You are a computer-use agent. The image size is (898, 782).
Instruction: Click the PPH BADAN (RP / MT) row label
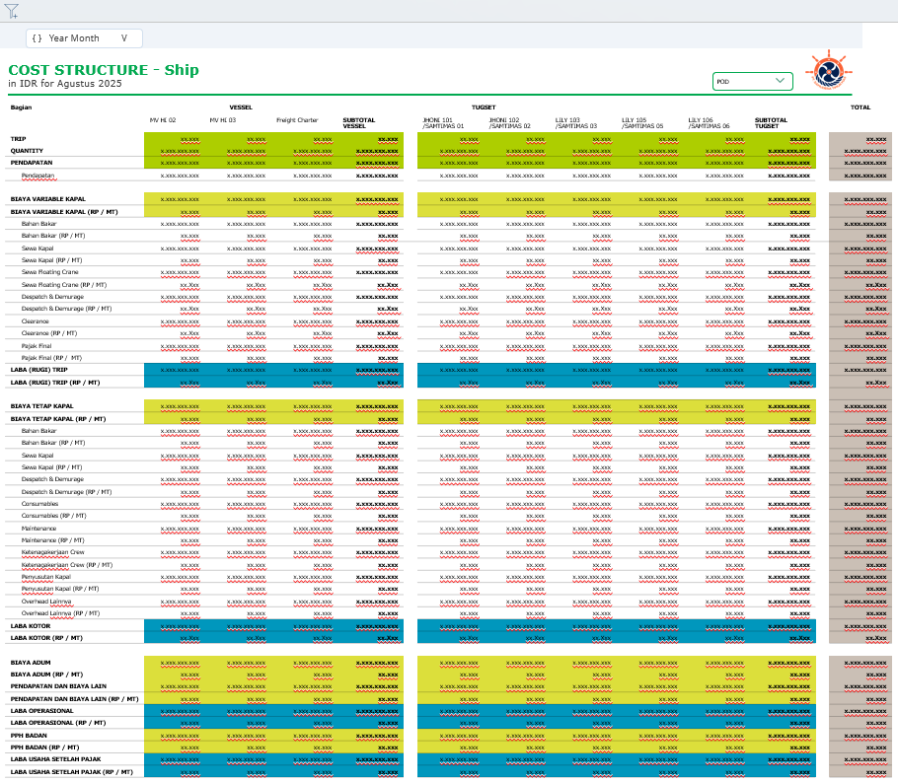44,747
